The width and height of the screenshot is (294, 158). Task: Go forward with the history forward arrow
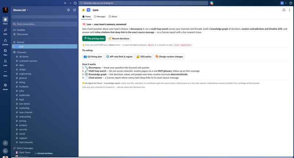tap(70, 3)
